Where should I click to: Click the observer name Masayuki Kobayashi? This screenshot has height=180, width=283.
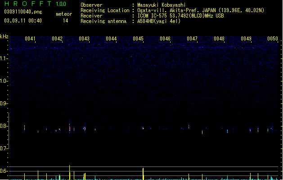162,5
